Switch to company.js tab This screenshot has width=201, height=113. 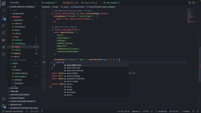[49, 3]
